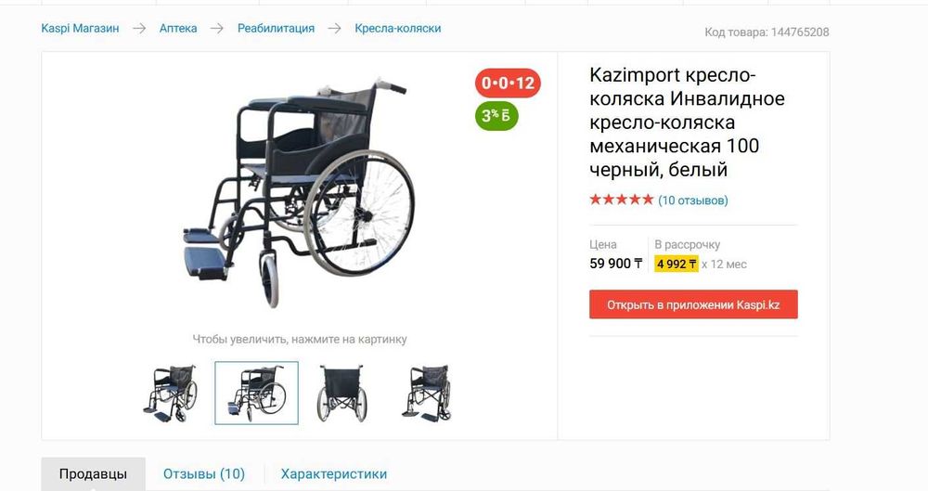The width and height of the screenshot is (928, 491).
Task: Enlarge the main wheelchair product image
Action: click(299, 192)
